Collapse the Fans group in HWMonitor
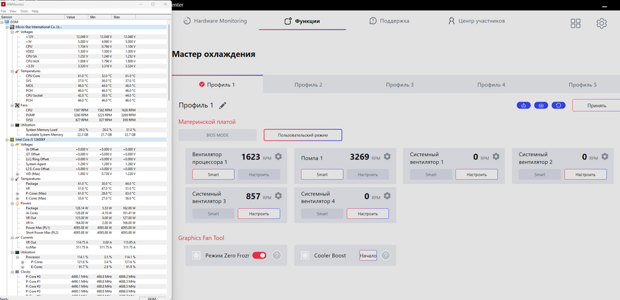The width and height of the screenshot is (620, 300). click(x=12, y=105)
